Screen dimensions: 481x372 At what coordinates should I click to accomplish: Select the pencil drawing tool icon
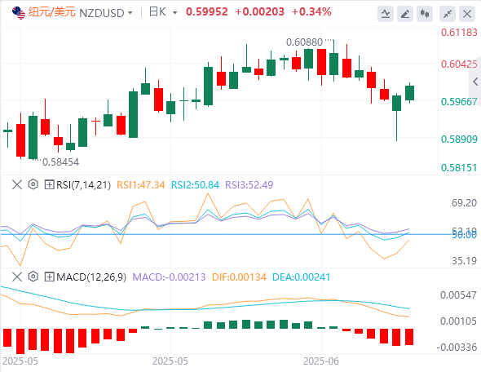pos(405,14)
